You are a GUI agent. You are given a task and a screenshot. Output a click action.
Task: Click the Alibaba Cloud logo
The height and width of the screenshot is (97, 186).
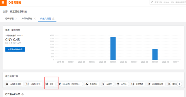(15, 3)
